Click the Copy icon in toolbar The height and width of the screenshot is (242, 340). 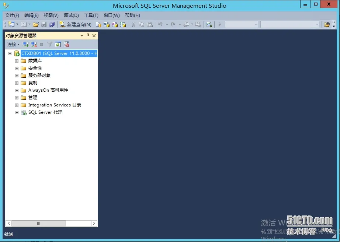click(x=141, y=24)
